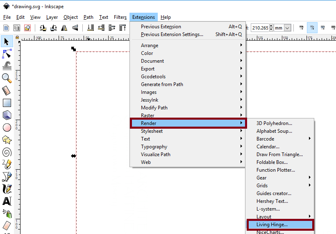Image resolution: width=336 pixels, height=234 pixels.
Task: Decrease height with stepper down arrow
Action: click(x=271, y=30)
